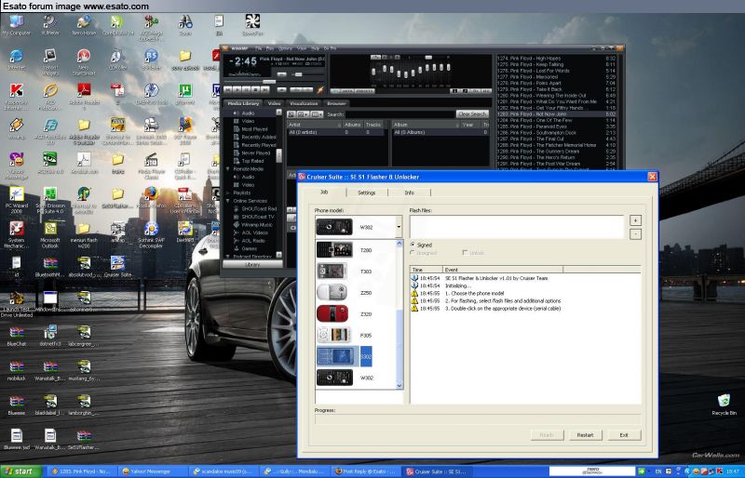Open My Computer desktop icon

point(16,25)
